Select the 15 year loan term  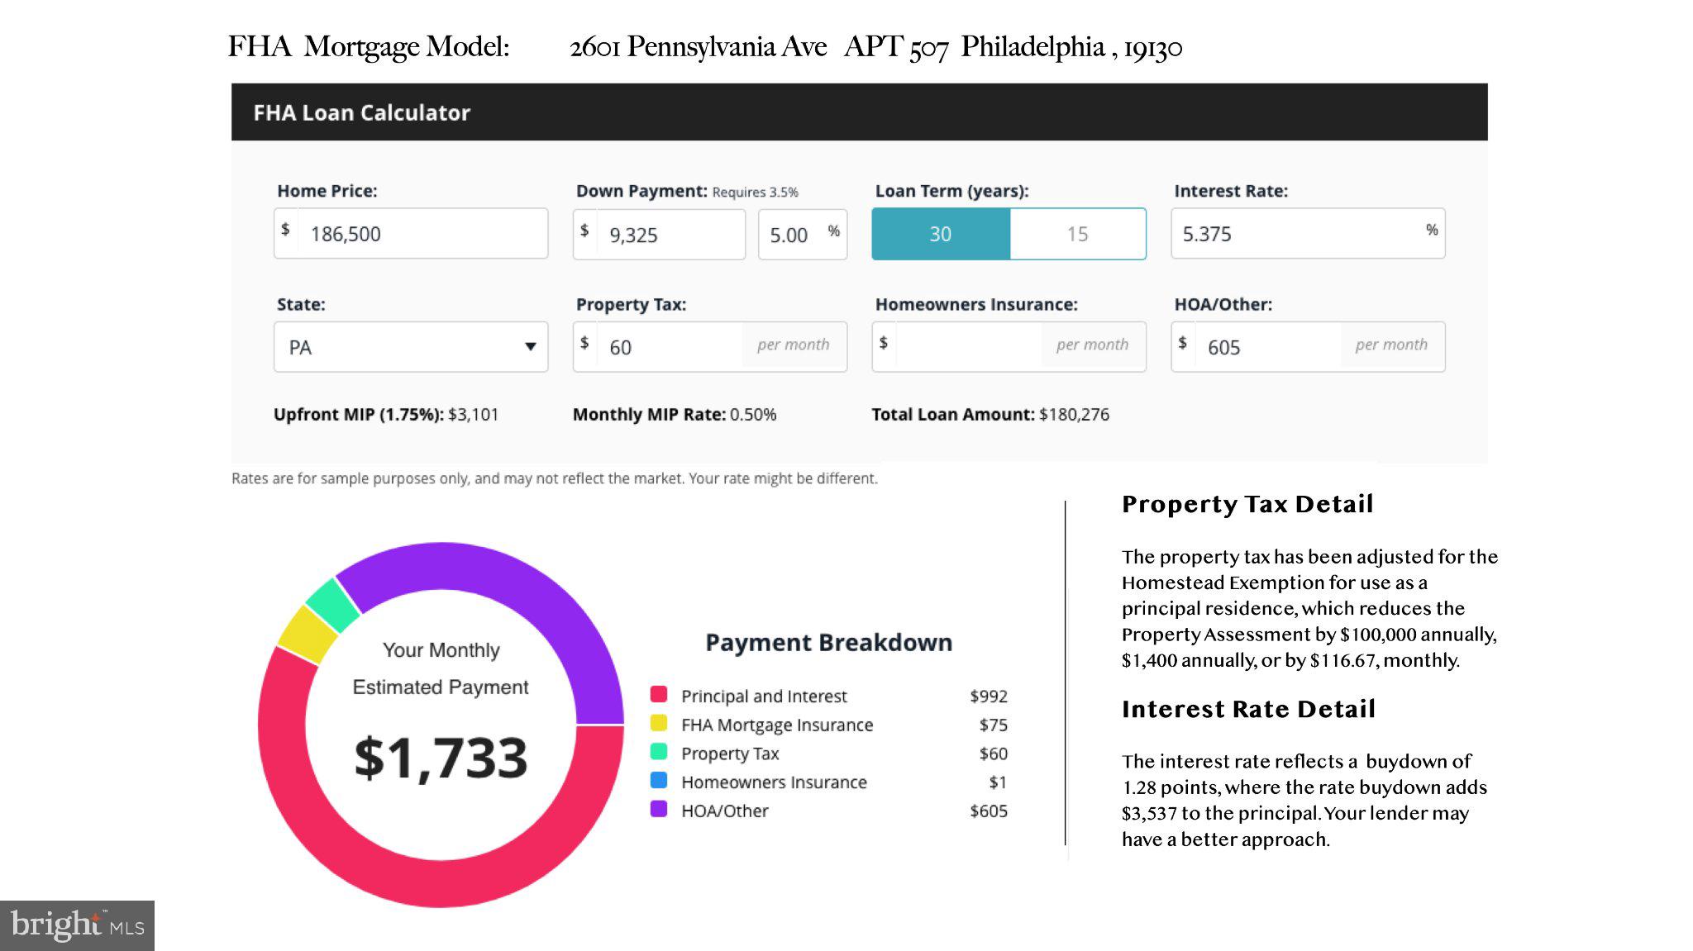[1078, 234]
